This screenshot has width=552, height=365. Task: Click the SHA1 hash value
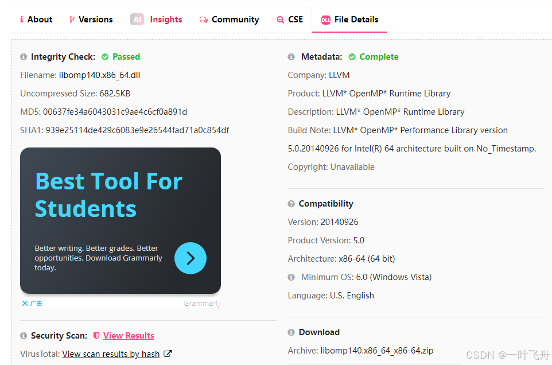[x=137, y=130]
